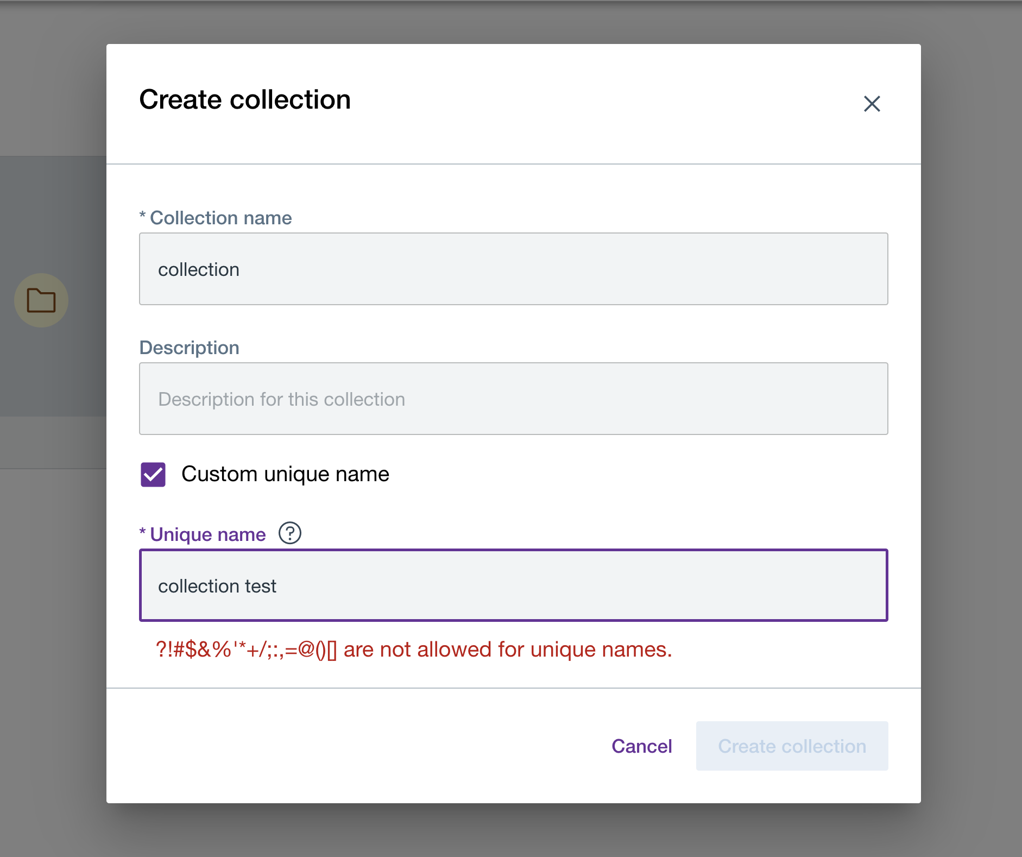Click the folder icon behind the dialog
This screenshot has height=857, width=1022.
click(42, 300)
